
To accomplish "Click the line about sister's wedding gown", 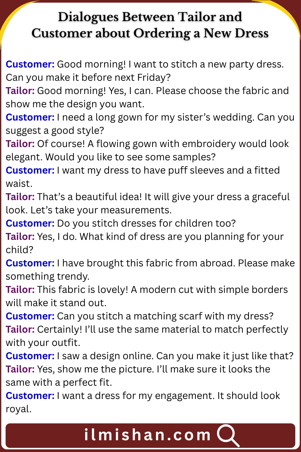I will (175, 117).
